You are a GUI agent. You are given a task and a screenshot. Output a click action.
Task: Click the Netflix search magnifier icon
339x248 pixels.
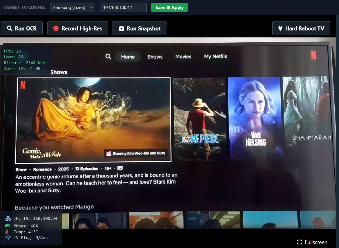pyautogui.click(x=108, y=57)
